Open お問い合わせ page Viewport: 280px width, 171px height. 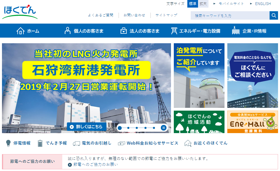click(x=134, y=15)
